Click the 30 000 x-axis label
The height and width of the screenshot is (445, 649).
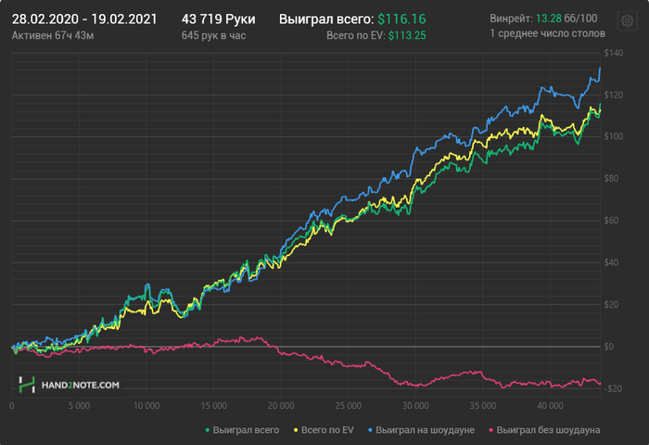[415, 406]
